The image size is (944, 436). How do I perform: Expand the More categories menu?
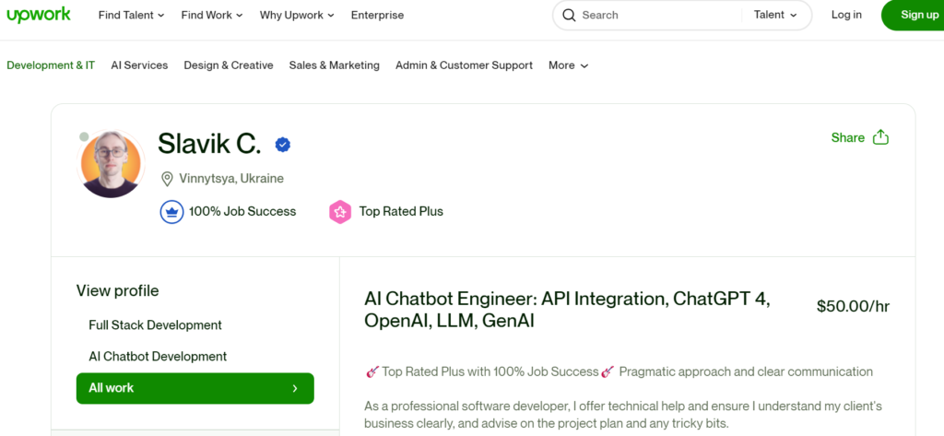pyautogui.click(x=568, y=65)
